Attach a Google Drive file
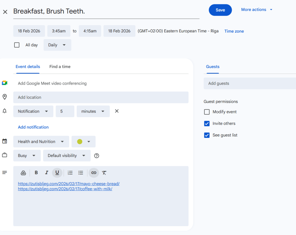296x235 pixels. tap(23, 173)
